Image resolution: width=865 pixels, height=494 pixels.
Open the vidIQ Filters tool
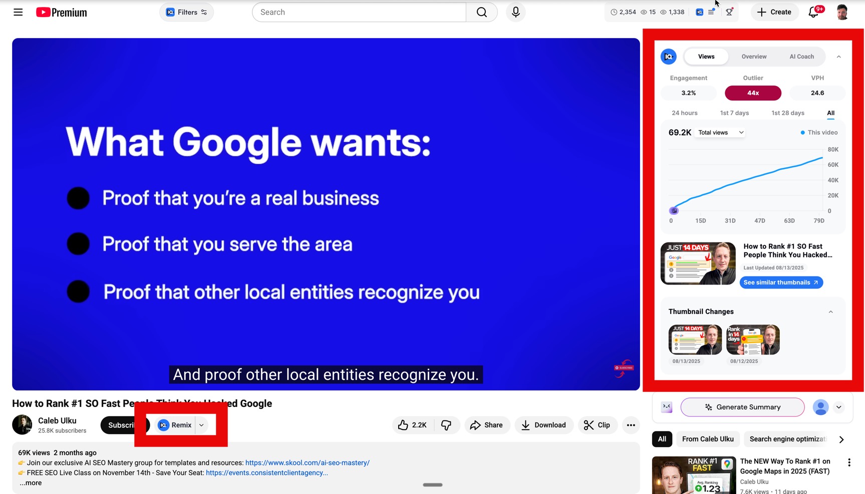[x=186, y=12]
